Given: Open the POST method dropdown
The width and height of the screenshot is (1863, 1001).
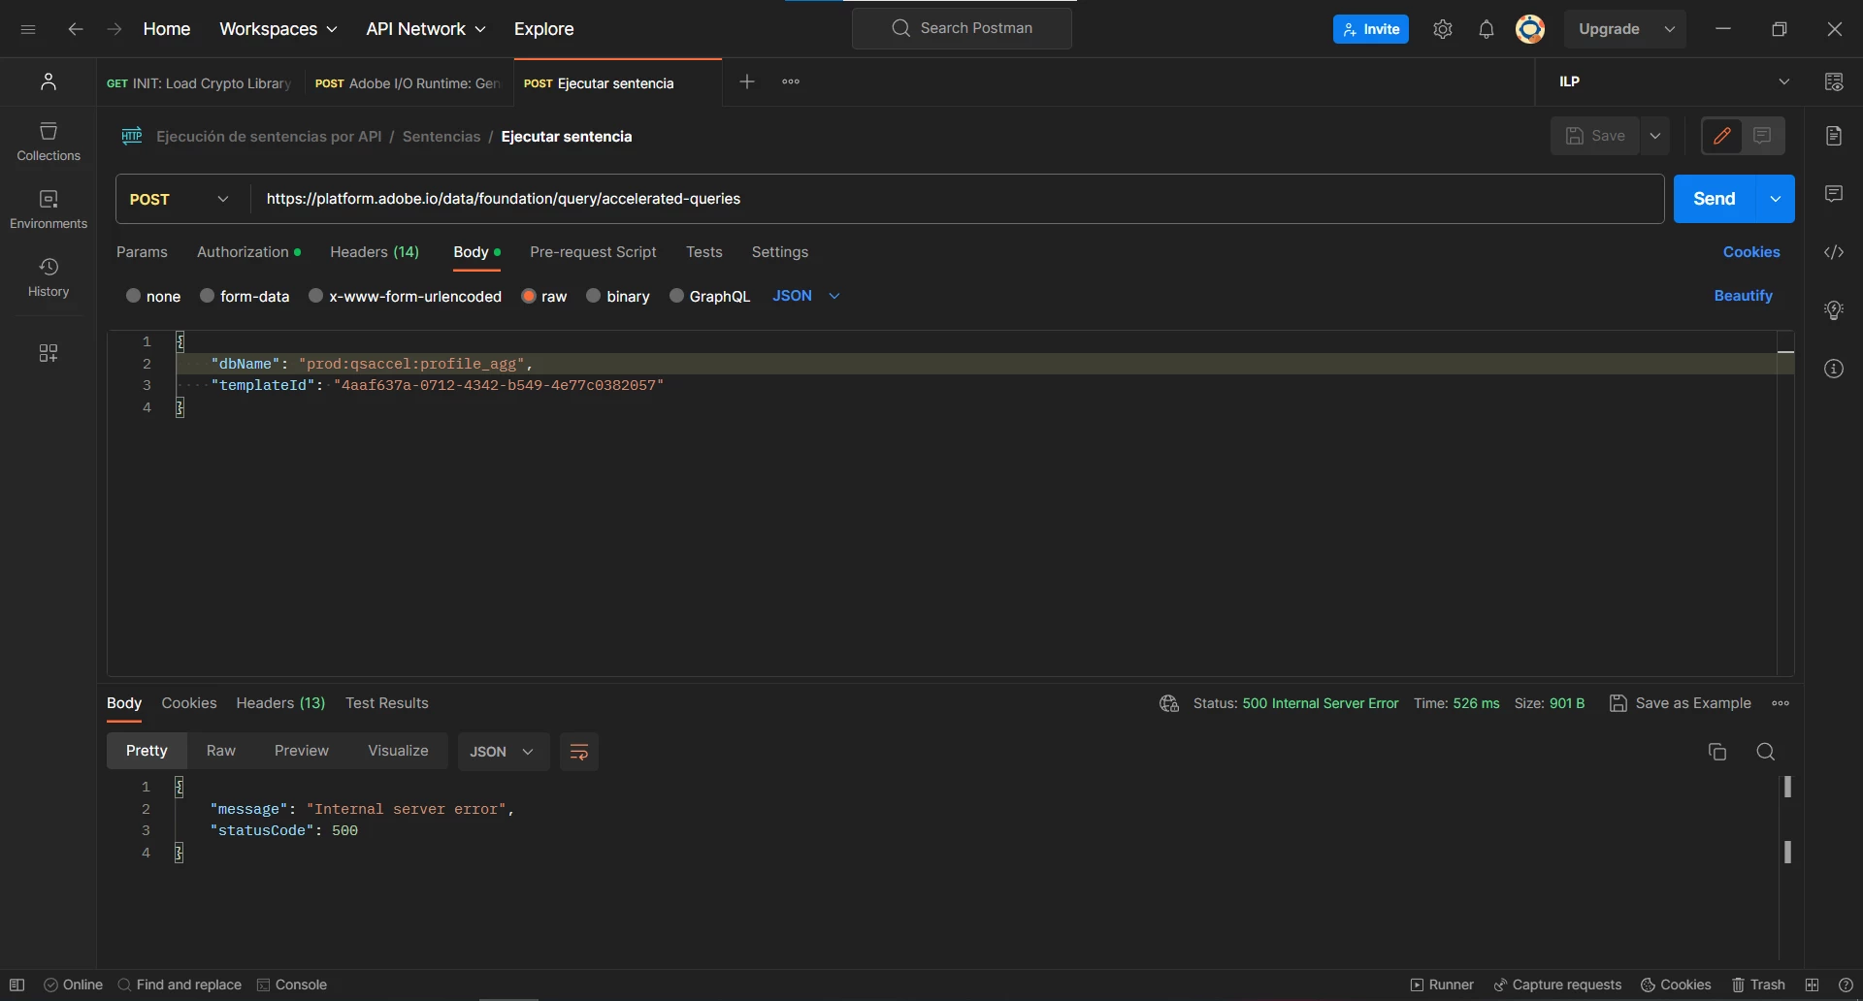Looking at the screenshot, I should [181, 199].
